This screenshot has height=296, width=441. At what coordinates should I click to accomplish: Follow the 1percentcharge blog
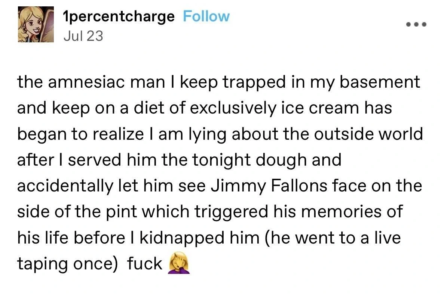click(206, 16)
